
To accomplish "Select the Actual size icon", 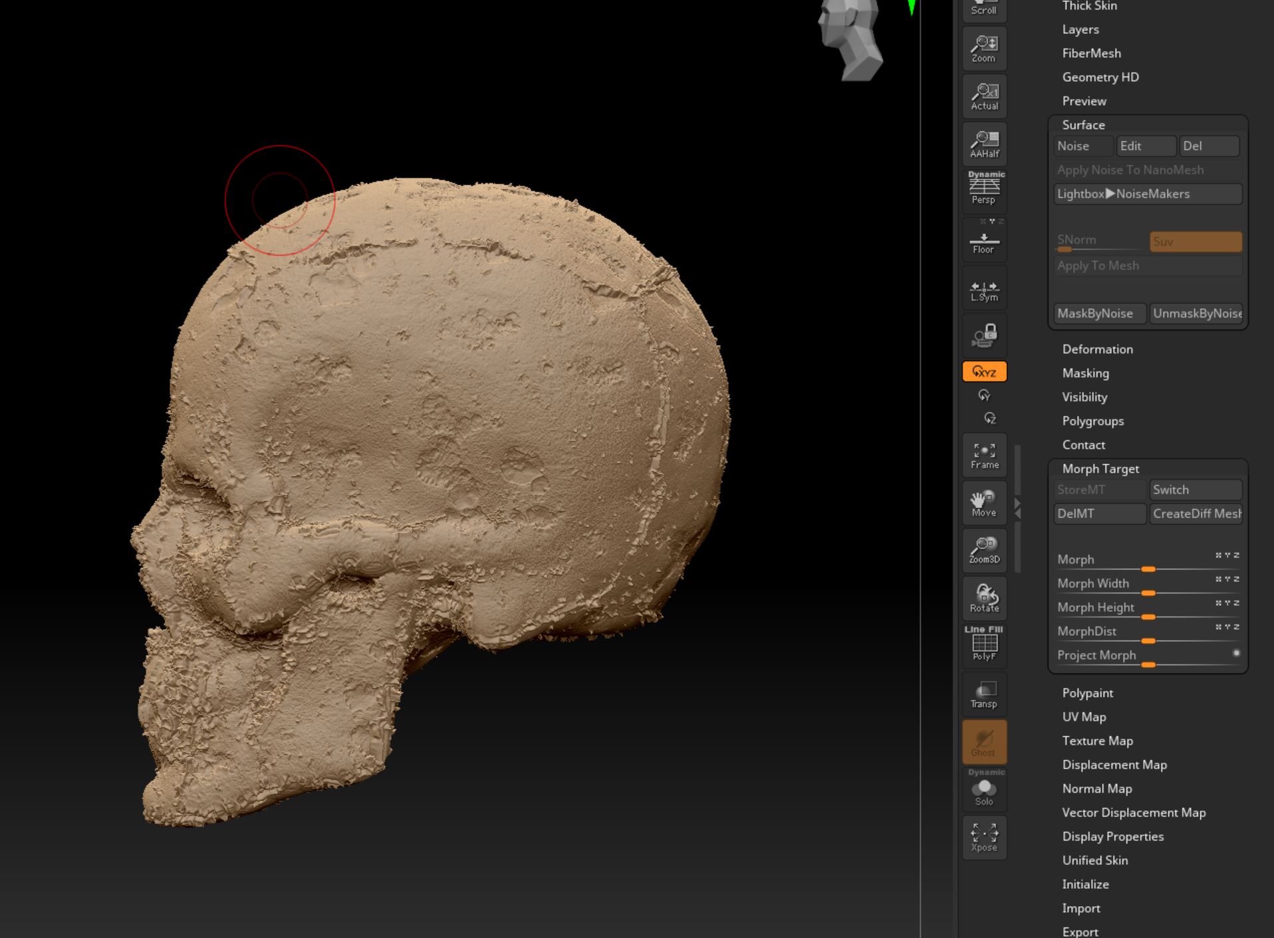I will (x=984, y=96).
